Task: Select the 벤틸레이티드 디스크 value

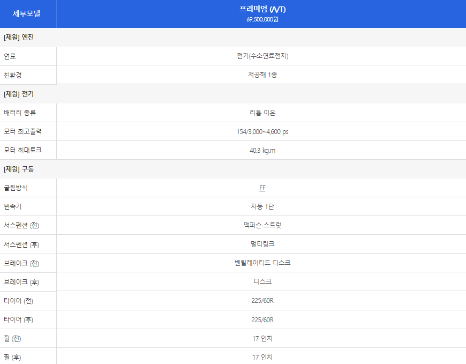Action: [262, 263]
